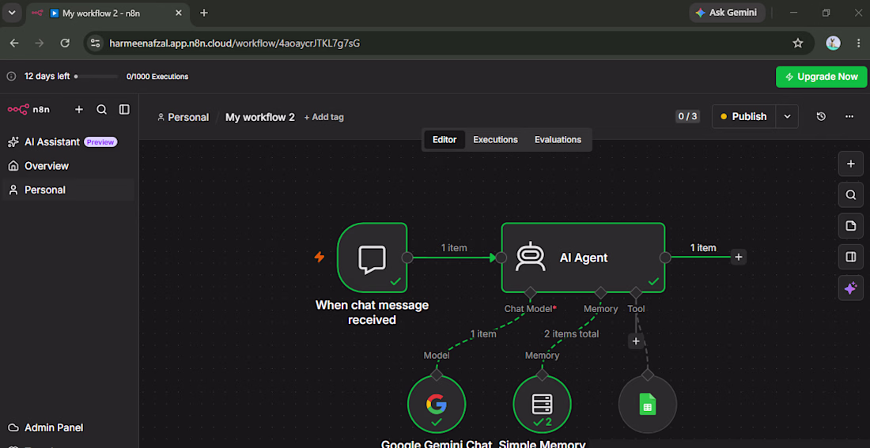870x448 pixels.
Task: Open a new browser tab
Action: click(204, 13)
